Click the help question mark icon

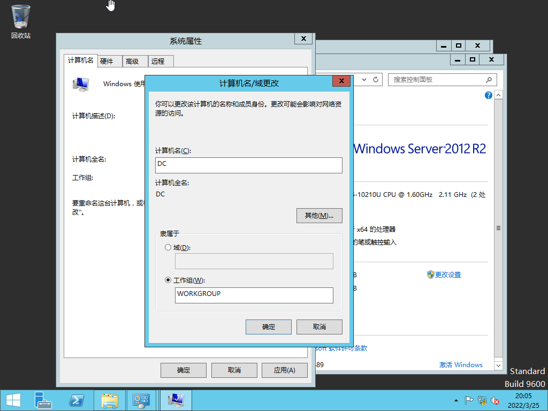[x=488, y=95]
